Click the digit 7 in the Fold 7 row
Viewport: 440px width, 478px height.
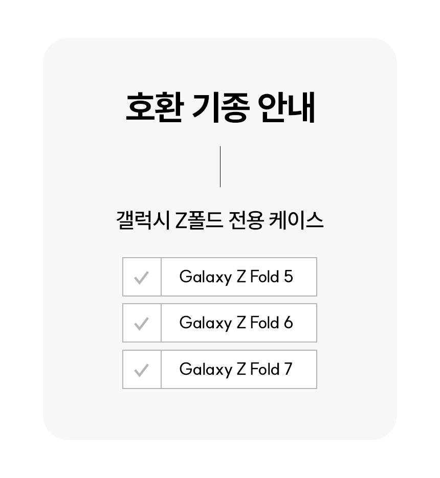tap(288, 370)
